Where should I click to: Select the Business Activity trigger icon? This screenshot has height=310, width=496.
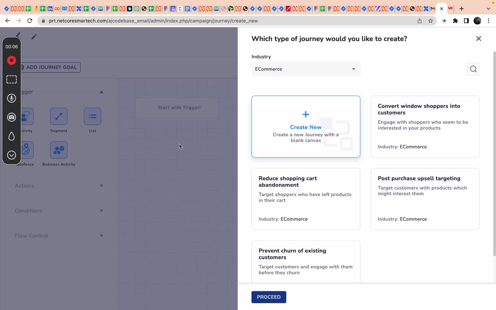tap(59, 150)
